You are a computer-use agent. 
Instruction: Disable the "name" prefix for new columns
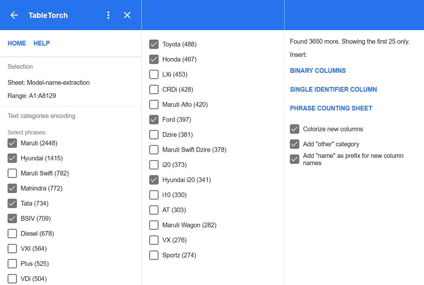click(x=295, y=159)
